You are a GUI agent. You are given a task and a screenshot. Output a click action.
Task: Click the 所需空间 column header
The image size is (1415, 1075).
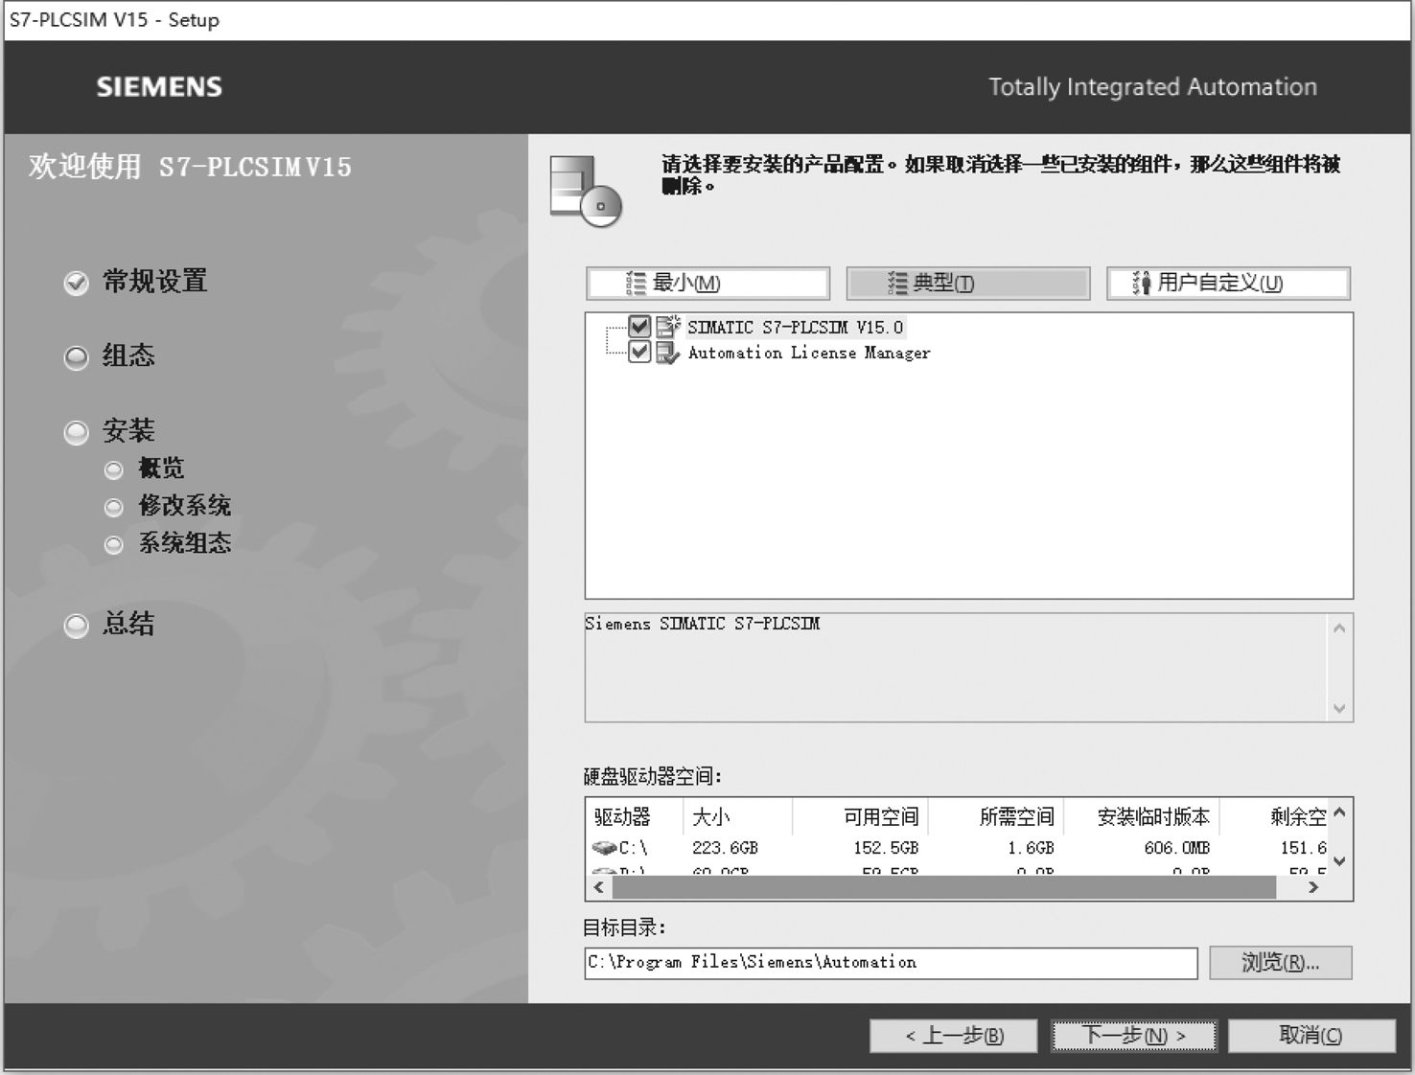coord(996,817)
